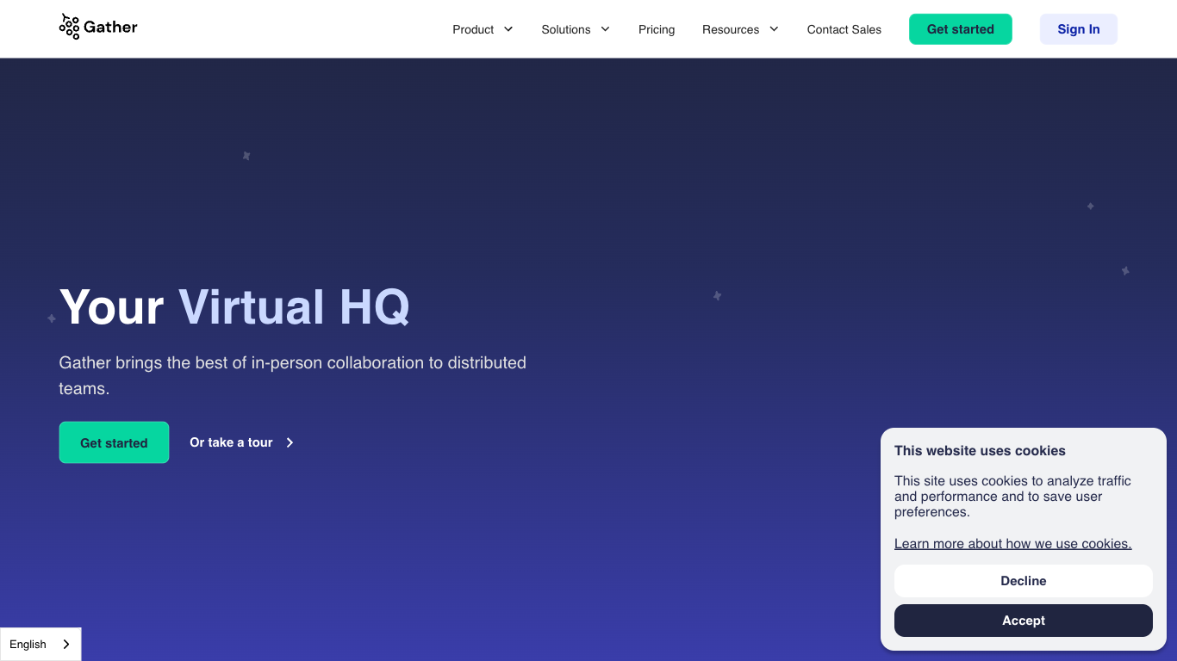The width and height of the screenshot is (1177, 661).
Task: Open the Solutions menu item
Action: pyautogui.click(x=566, y=29)
